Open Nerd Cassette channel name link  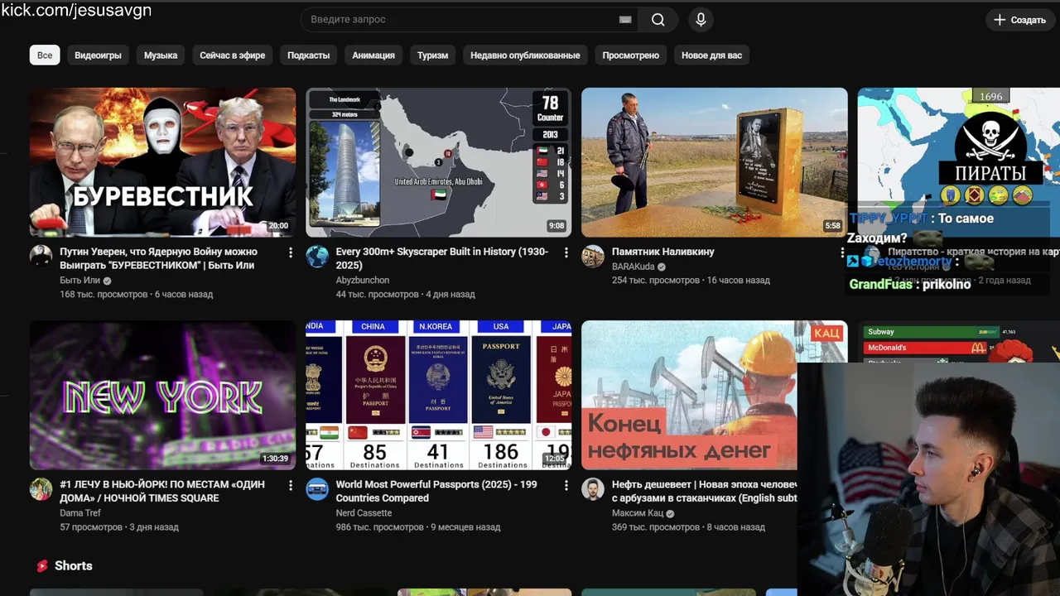(x=364, y=513)
